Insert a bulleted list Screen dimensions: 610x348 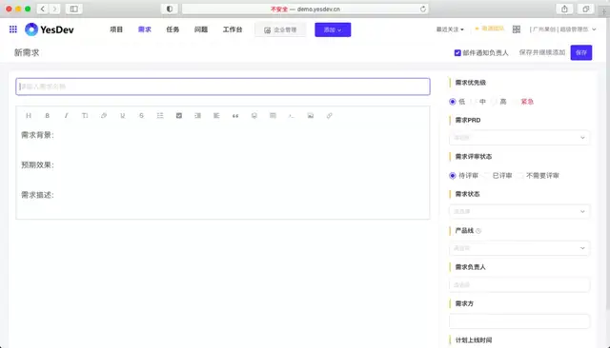click(x=160, y=116)
